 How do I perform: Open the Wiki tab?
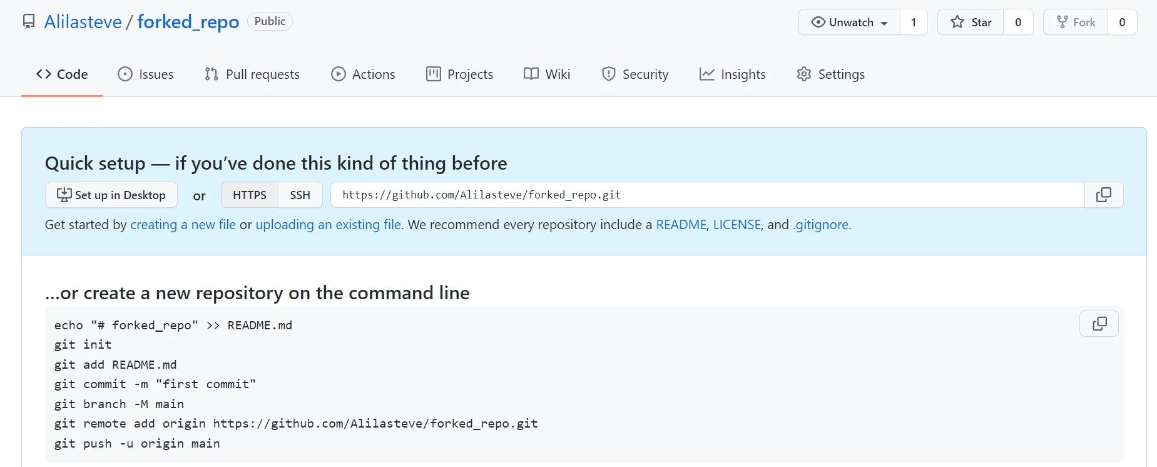[x=547, y=74]
